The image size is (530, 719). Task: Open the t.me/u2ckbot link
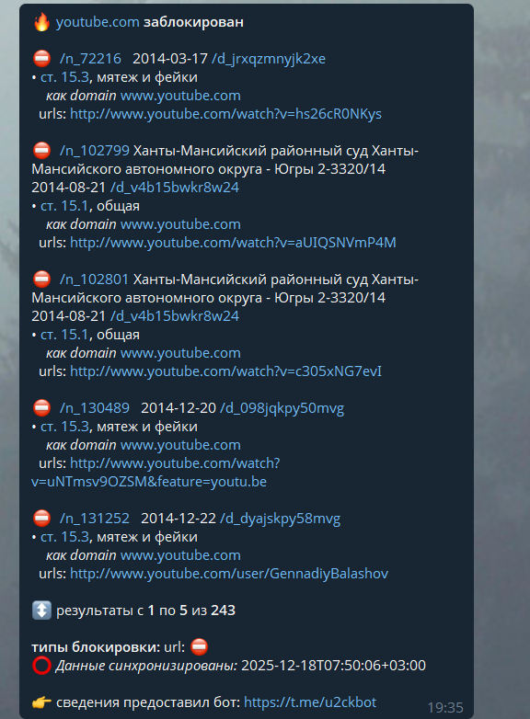tap(310, 702)
